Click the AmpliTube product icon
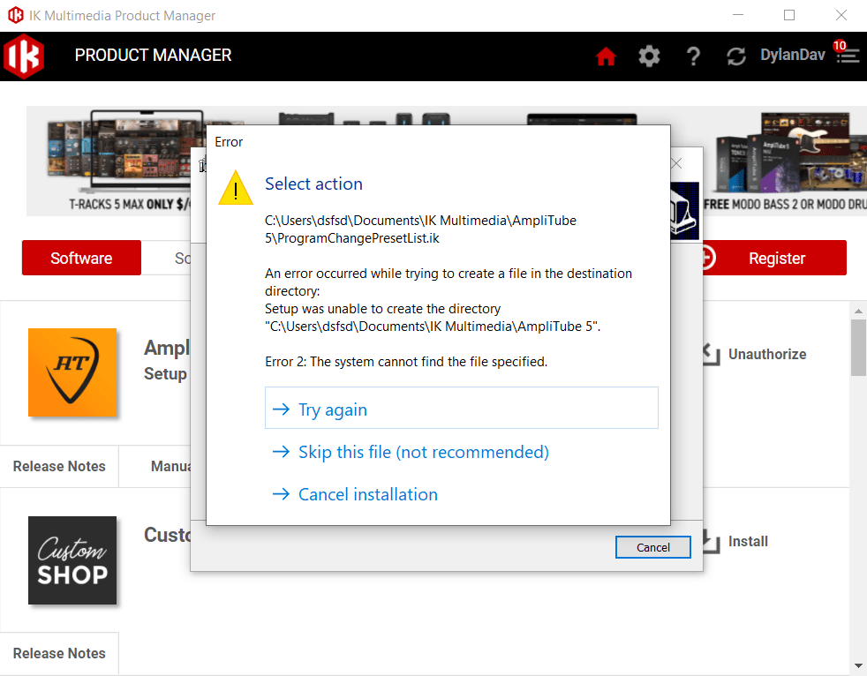Viewport: 867px width, 676px height. [x=72, y=372]
